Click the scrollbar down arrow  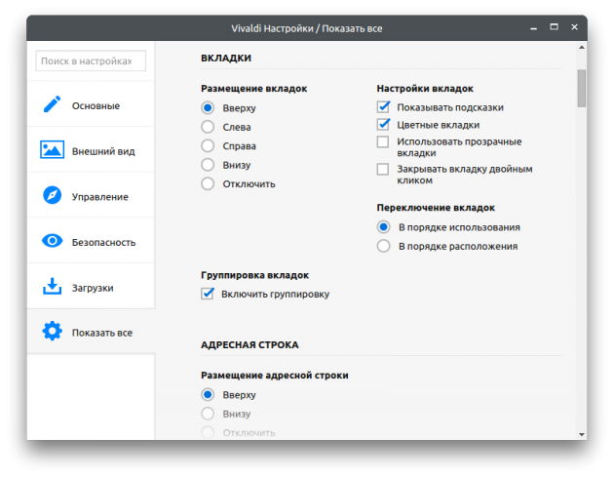(x=582, y=434)
